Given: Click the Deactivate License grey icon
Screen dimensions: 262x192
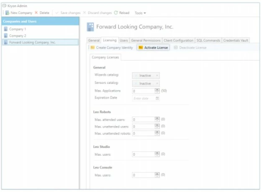Looking at the screenshot, I should pyautogui.click(x=176, y=48).
